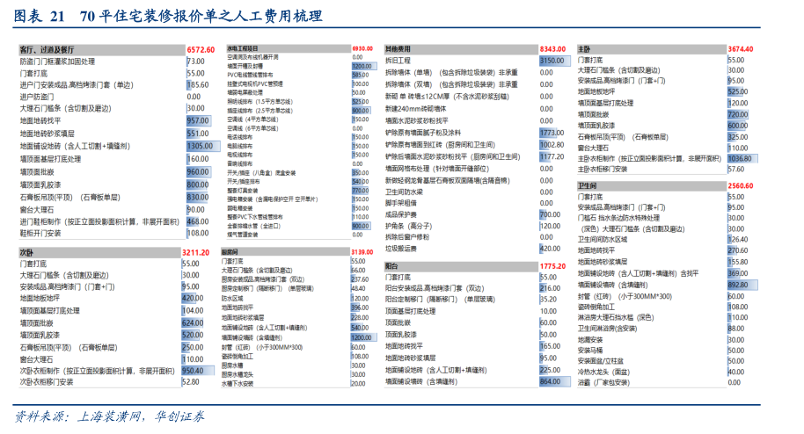Select the 鞋柜开门安装 row label

40,234
